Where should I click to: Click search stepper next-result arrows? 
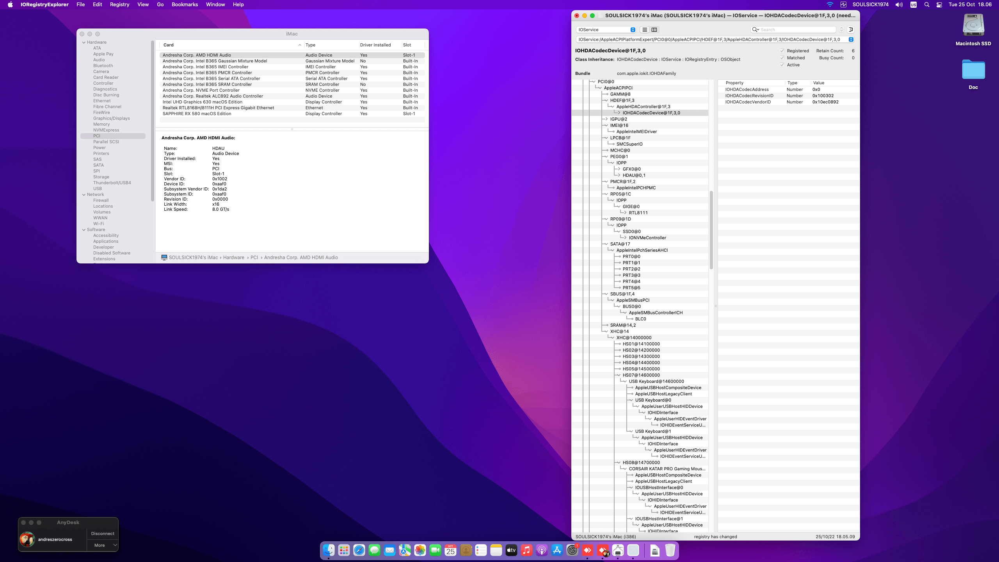(841, 30)
